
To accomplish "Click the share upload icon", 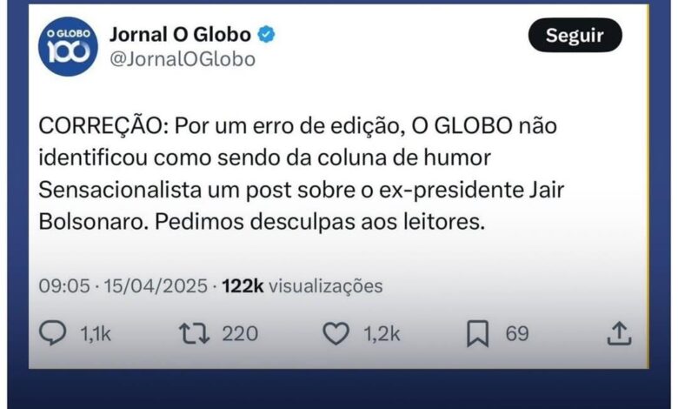I will pos(618,333).
